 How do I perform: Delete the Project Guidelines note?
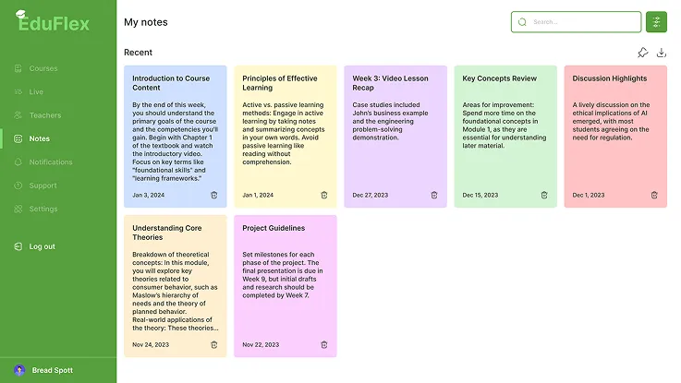pyautogui.click(x=324, y=344)
